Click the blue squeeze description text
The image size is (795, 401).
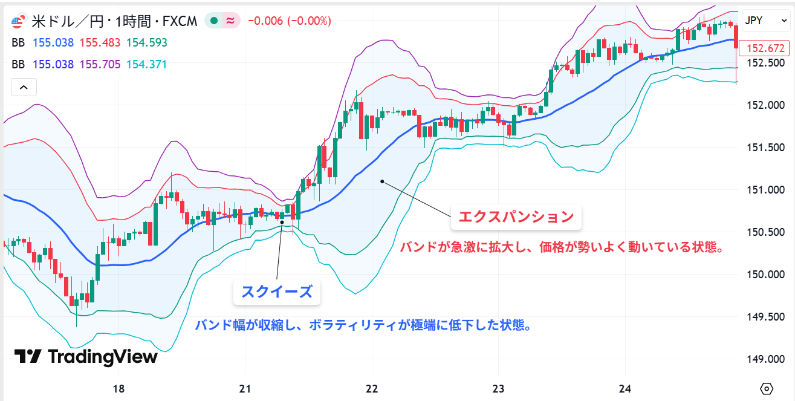[363, 325]
